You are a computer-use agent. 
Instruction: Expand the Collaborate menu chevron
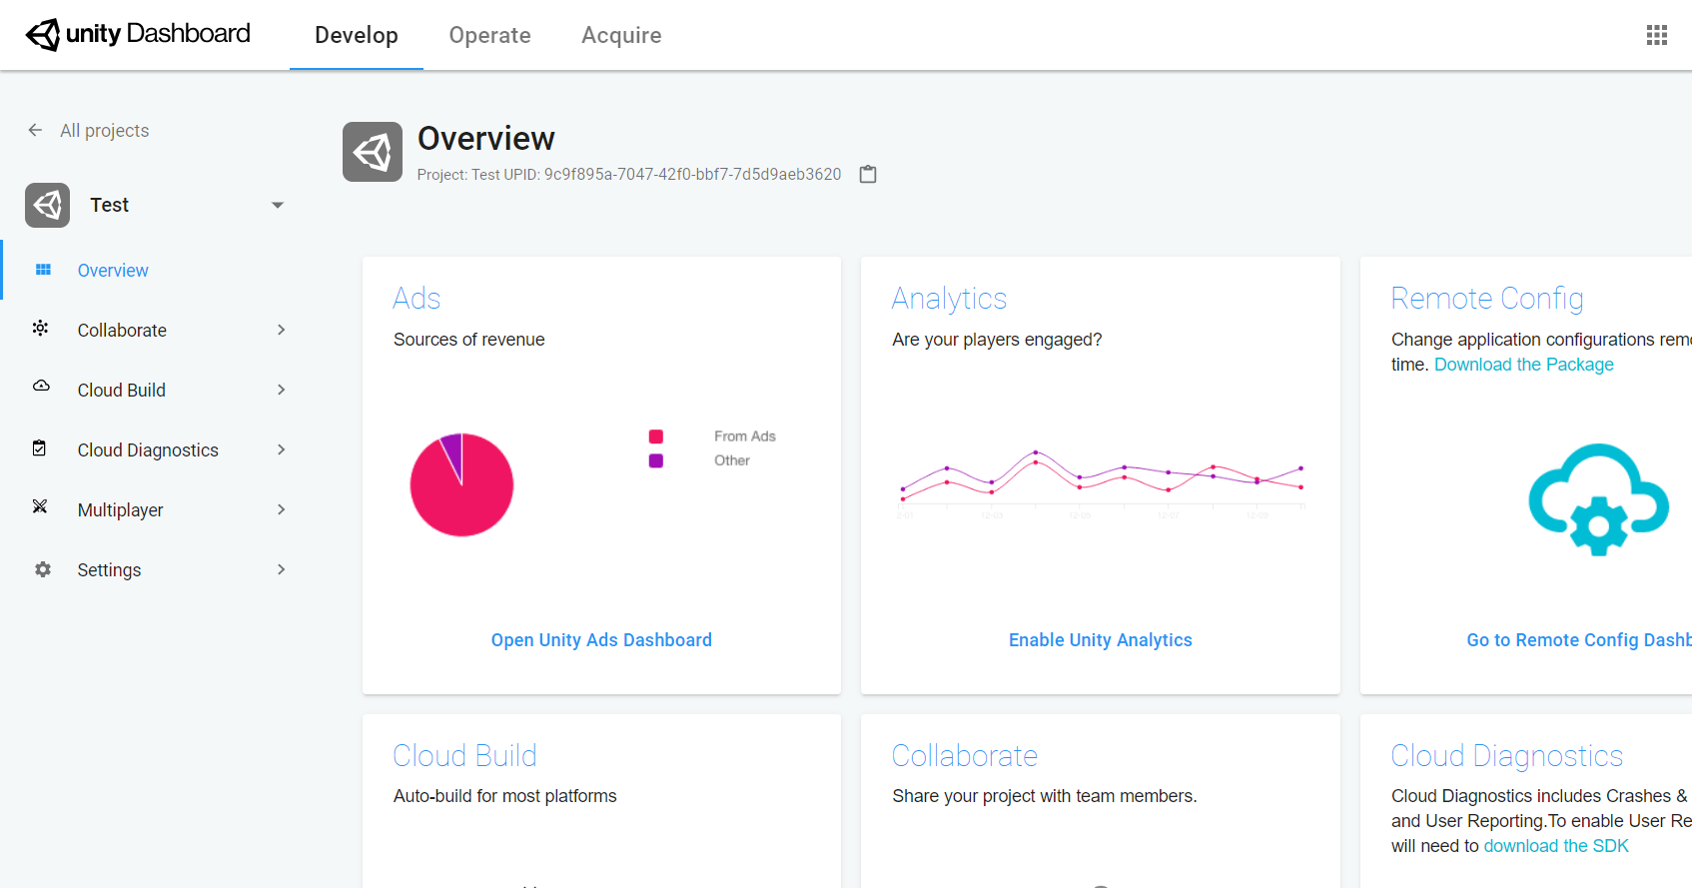tap(282, 330)
